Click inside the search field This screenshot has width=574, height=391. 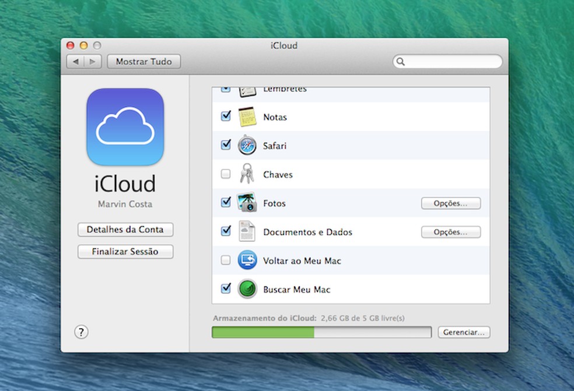(447, 61)
